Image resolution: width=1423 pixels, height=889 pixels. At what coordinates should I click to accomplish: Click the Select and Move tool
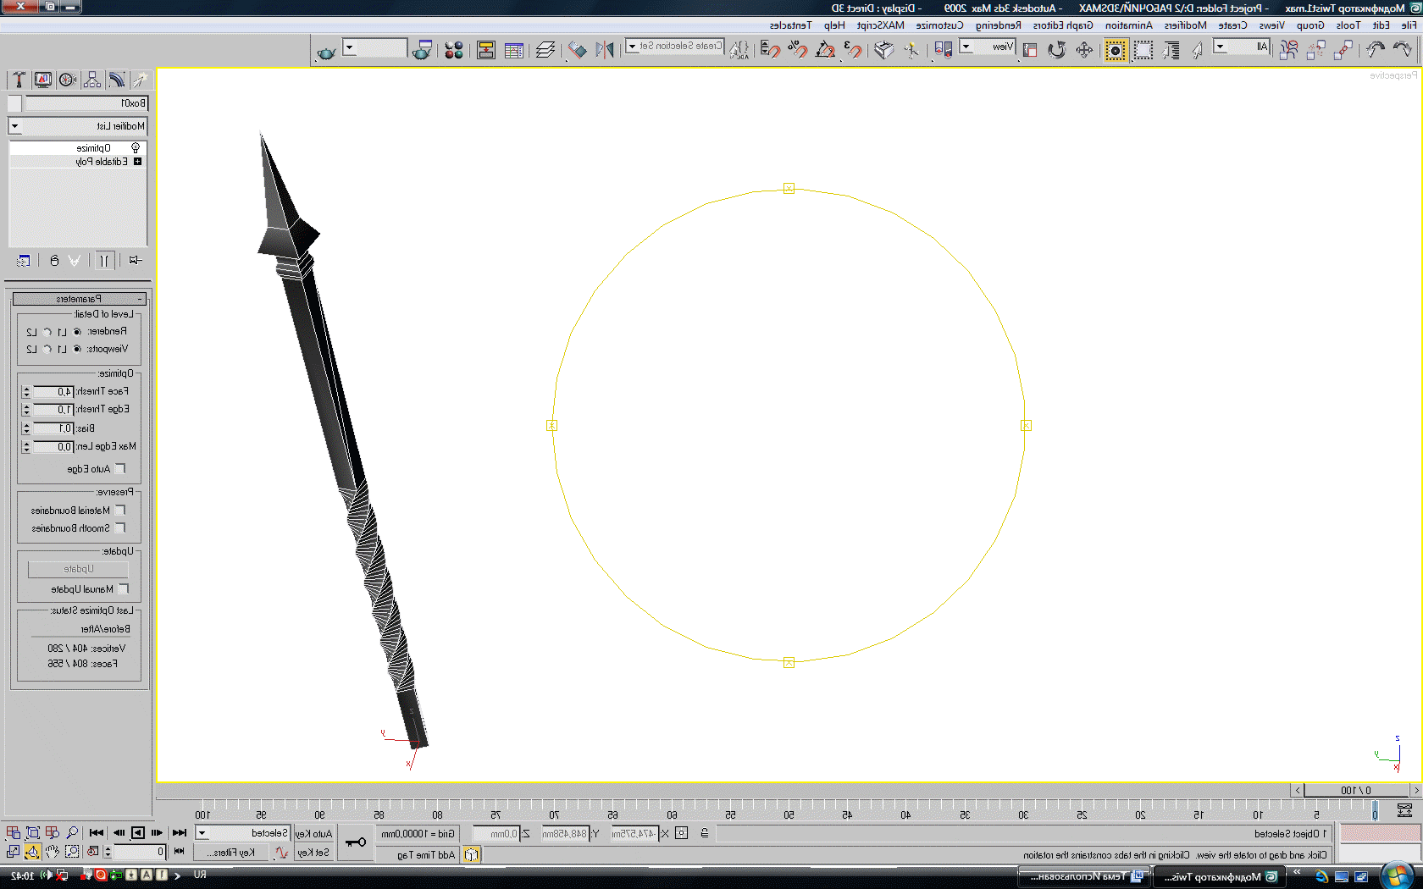click(1084, 50)
